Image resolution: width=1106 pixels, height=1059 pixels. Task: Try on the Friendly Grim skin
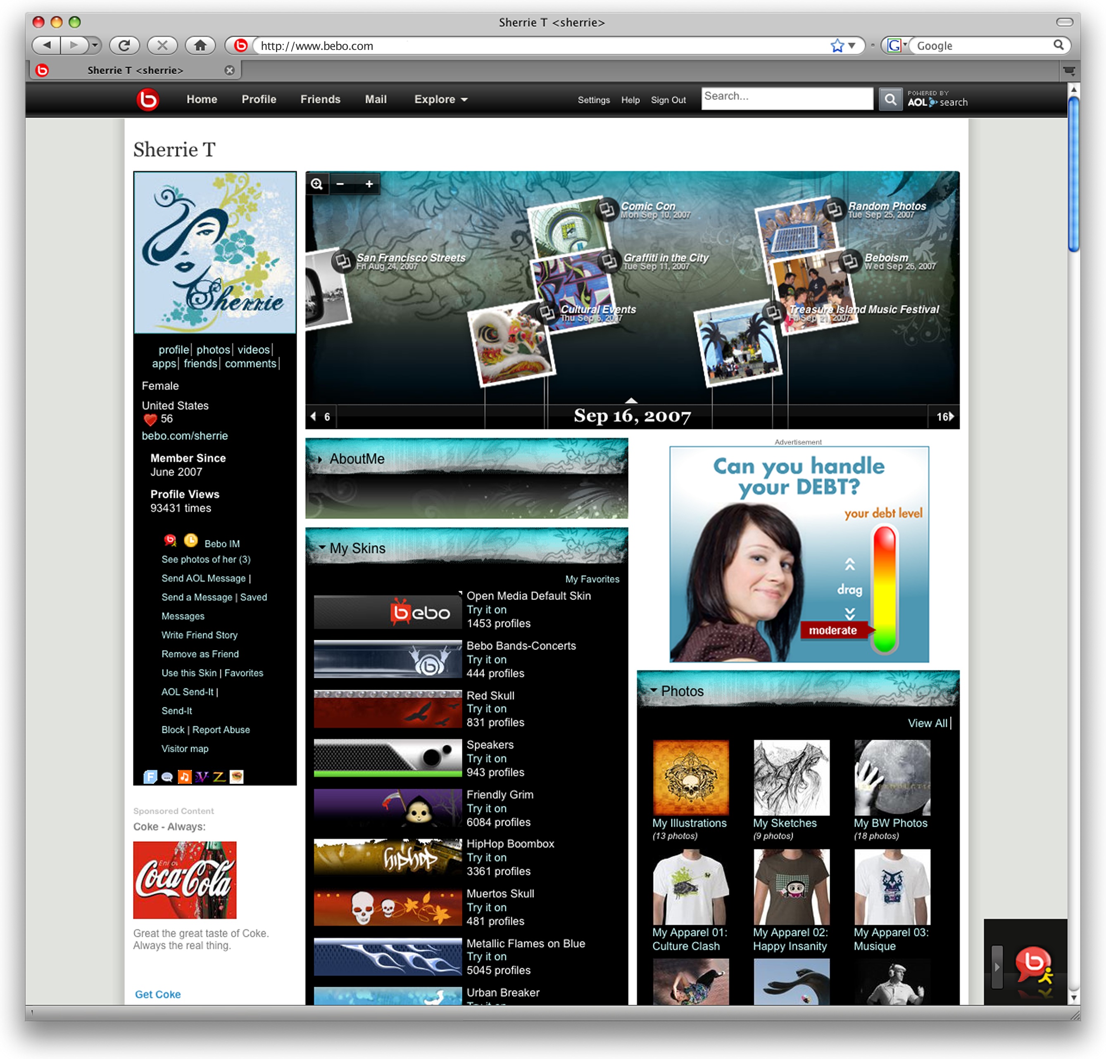486,808
